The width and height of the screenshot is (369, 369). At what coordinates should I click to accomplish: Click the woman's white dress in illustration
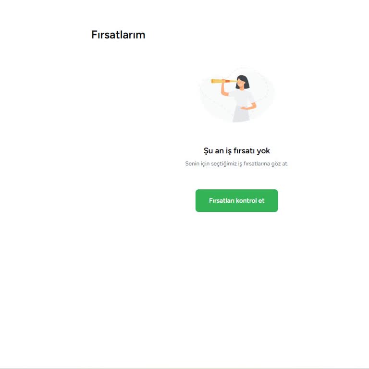pos(242,106)
